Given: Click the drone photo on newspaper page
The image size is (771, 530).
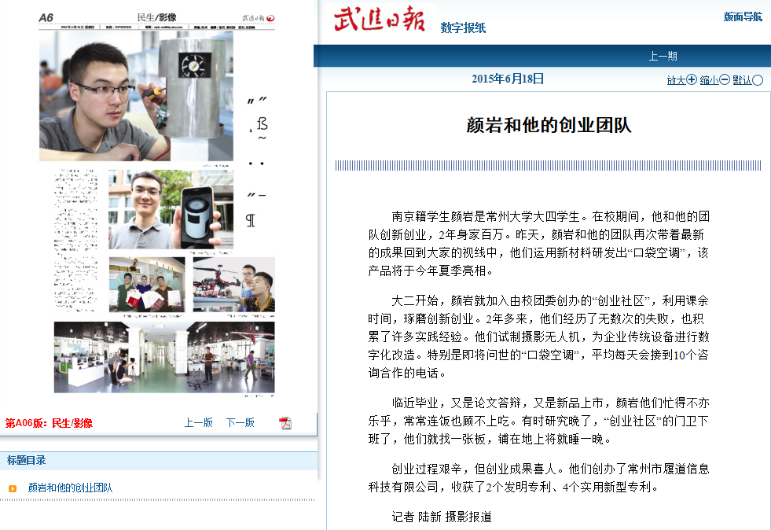Looking at the screenshot, I should point(233,284).
